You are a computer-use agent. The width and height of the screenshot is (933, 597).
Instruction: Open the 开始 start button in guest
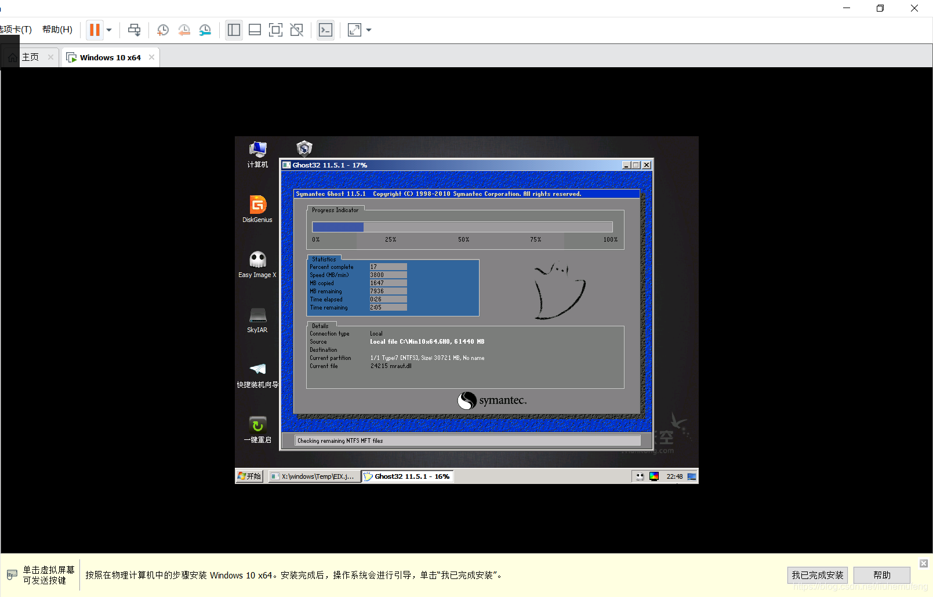[x=249, y=476]
